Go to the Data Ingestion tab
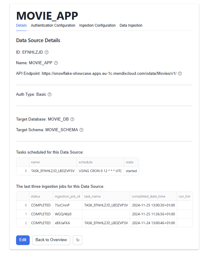The width and height of the screenshot is (209, 259). (131, 25)
